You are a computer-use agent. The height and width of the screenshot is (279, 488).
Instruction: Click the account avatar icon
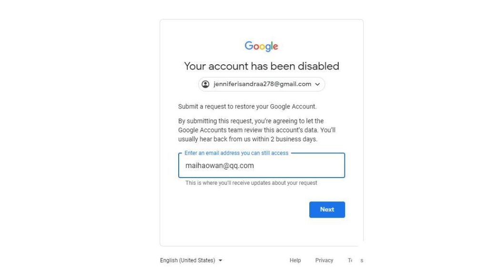point(205,84)
